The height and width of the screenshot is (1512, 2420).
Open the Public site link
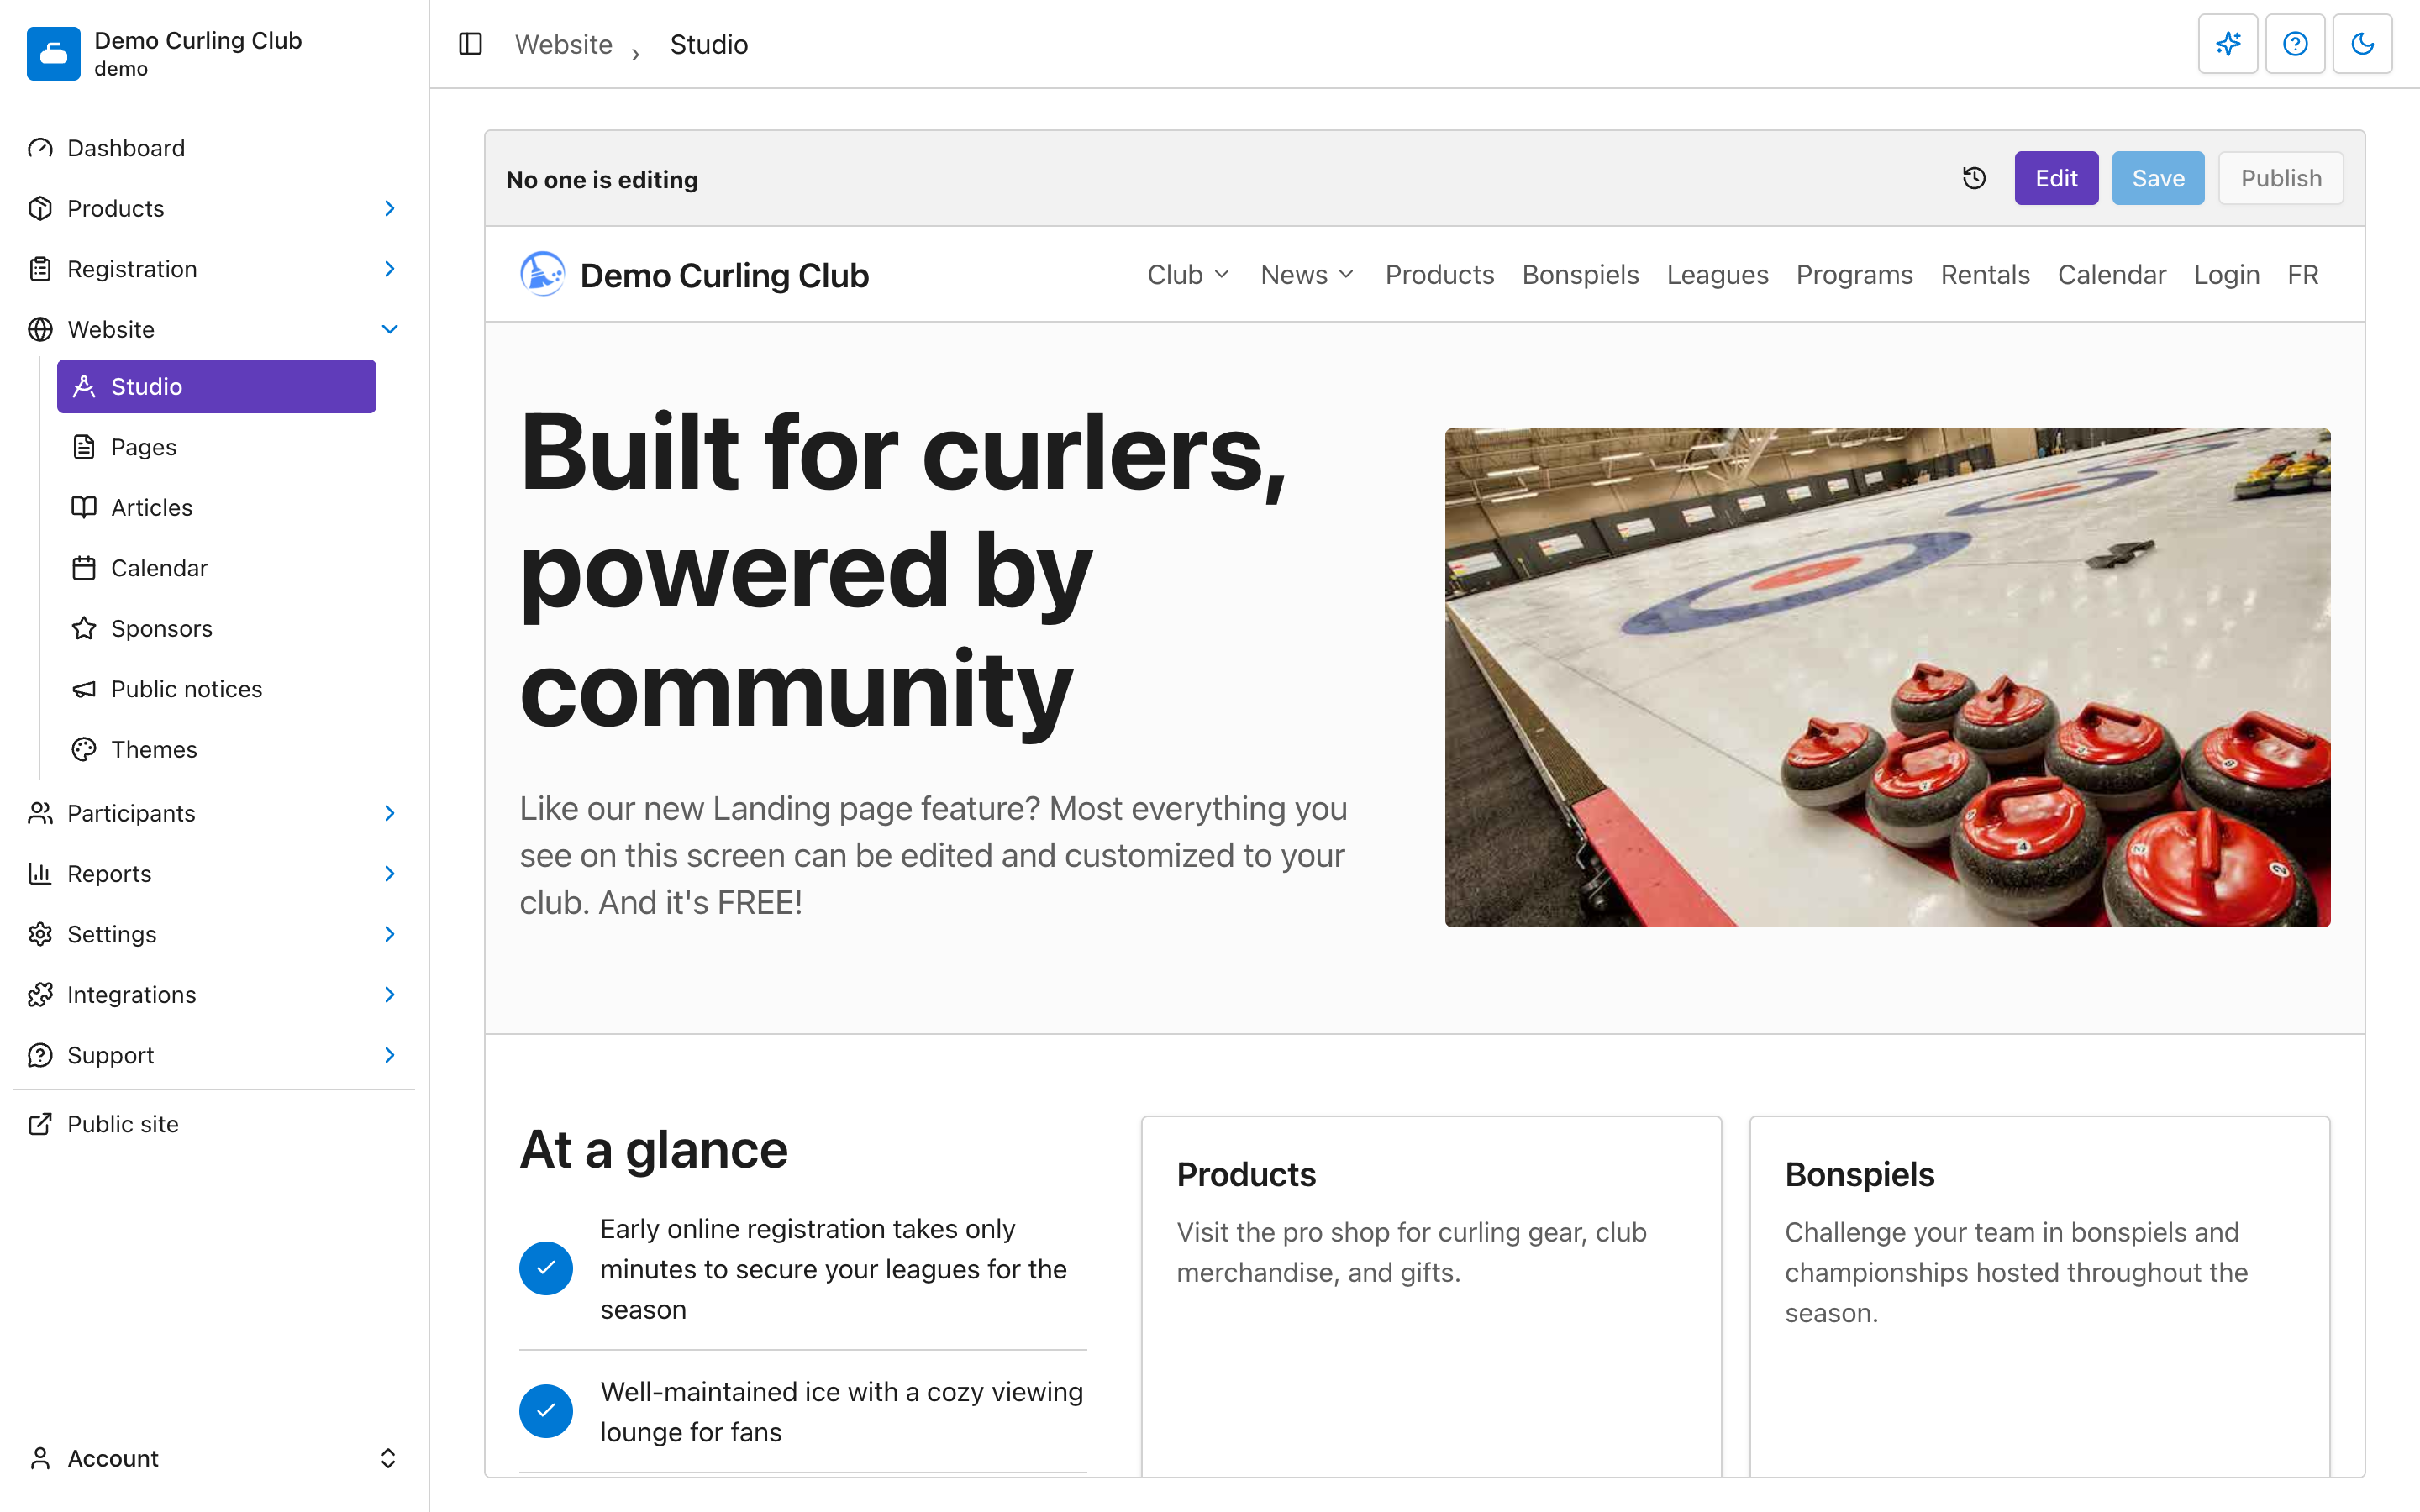coord(214,1124)
